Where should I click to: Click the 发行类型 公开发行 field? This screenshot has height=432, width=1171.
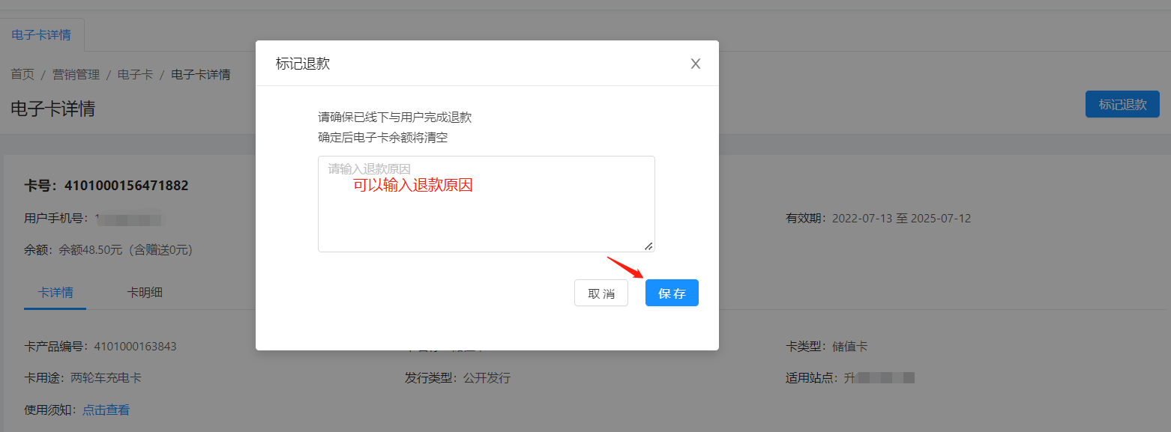coord(486,377)
